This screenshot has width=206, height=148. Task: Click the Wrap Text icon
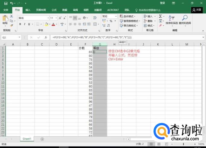point(95,18)
